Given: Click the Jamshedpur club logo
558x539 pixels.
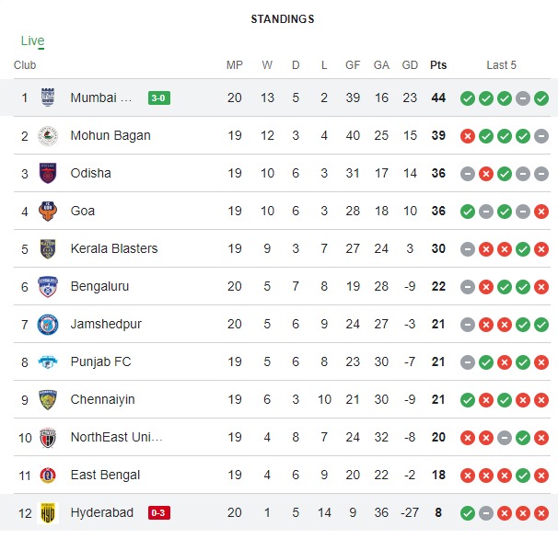Looking at the screenshot, I should coord(47,324).
